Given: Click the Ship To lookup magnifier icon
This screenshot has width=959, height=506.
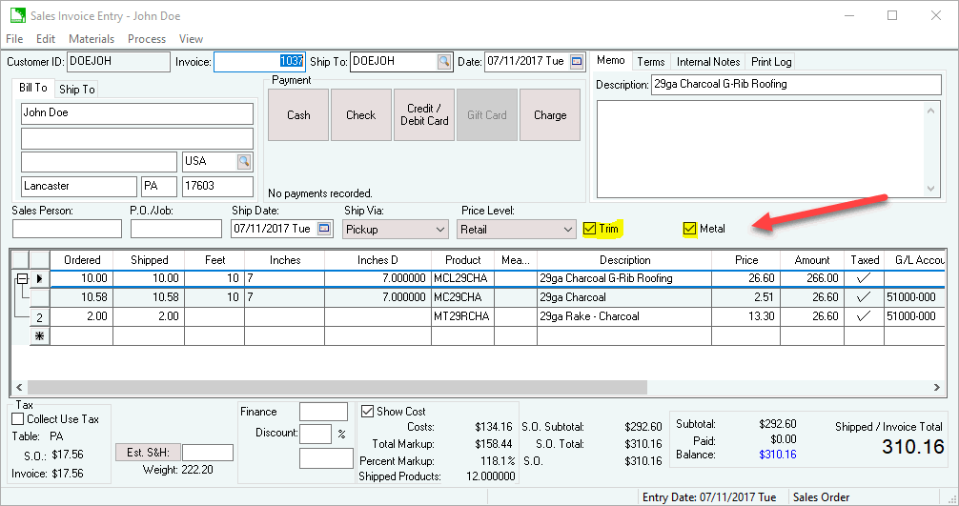Looking at the screenshot, I should 444,62.
